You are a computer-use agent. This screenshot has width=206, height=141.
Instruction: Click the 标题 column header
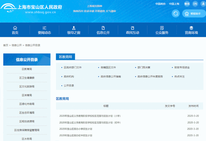pyautogui.click(x=106, y=106)
